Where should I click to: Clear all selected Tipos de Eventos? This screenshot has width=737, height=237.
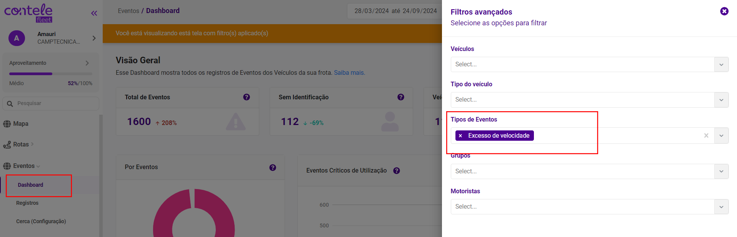[706, 136]
